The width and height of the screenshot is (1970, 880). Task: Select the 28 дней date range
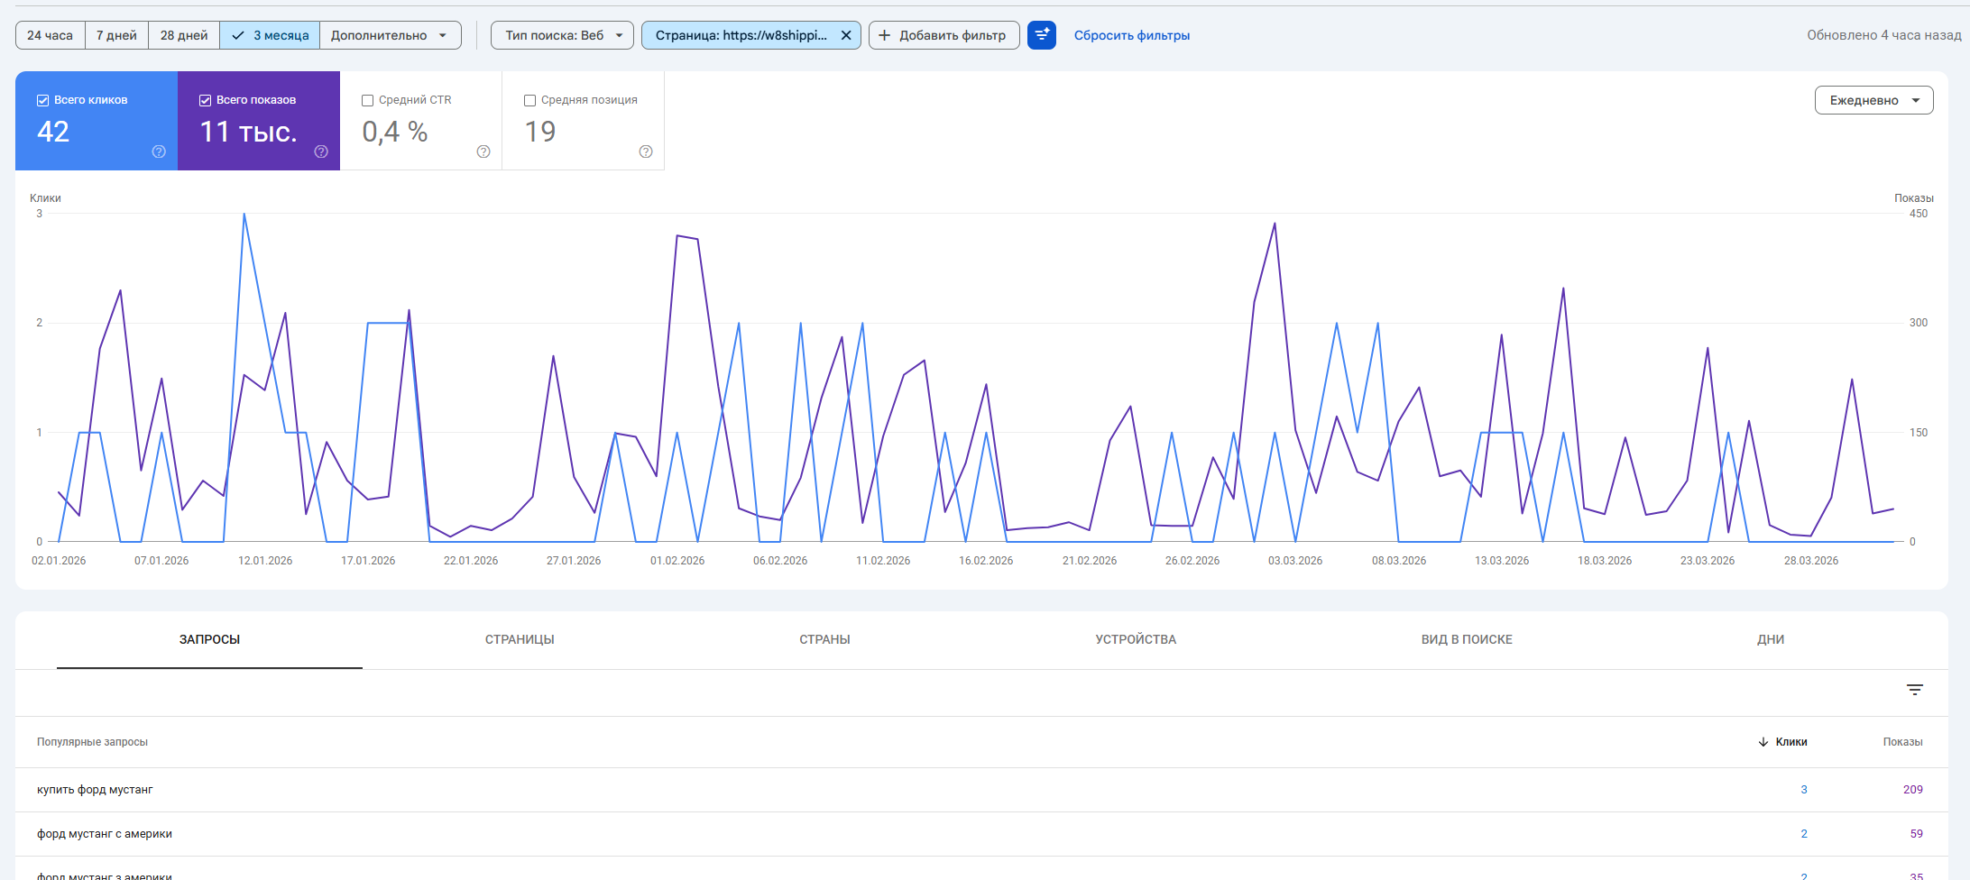pos(184,35)
